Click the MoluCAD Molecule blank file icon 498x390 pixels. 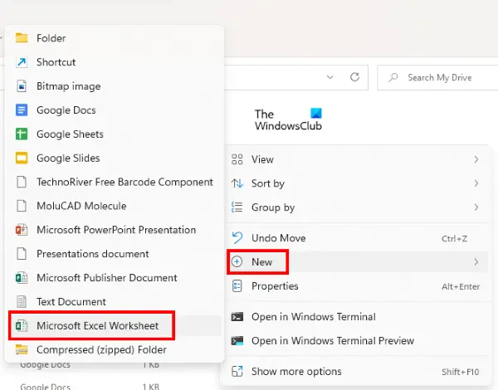(22, 206)
